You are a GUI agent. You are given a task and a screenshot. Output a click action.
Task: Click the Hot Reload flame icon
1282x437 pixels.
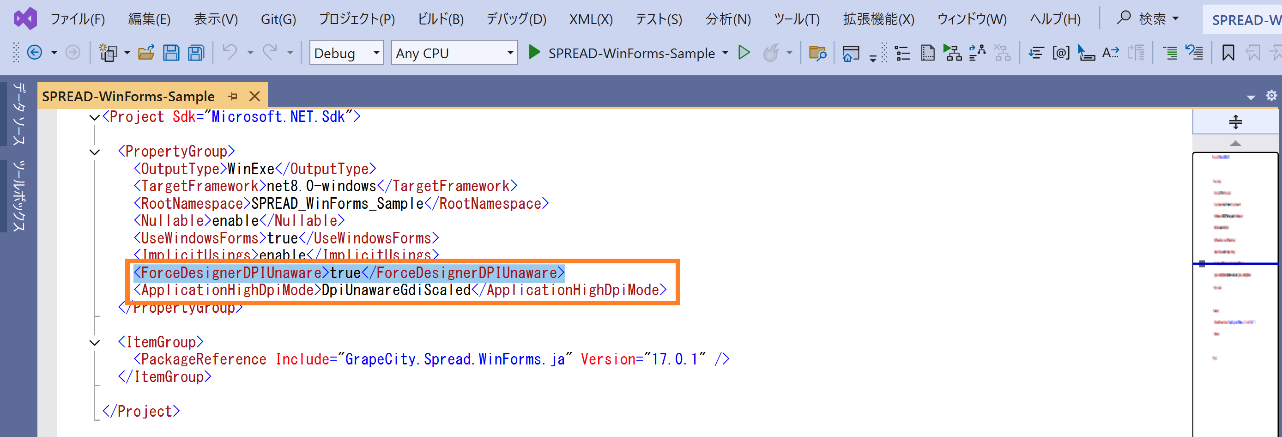(x=771, y=52)
